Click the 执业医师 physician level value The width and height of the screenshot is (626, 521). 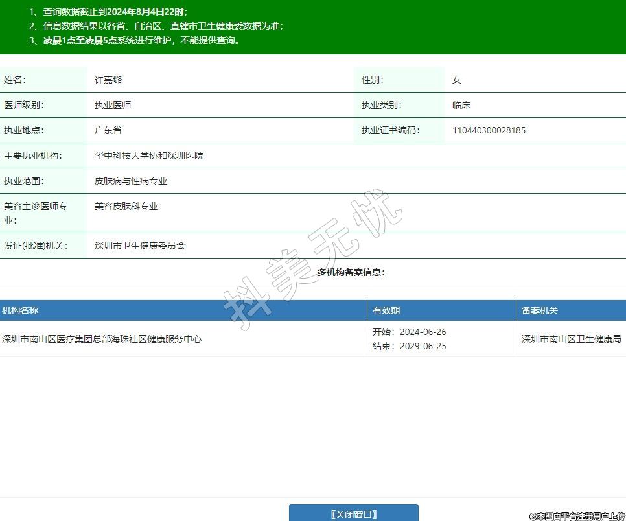coord(113,105)
